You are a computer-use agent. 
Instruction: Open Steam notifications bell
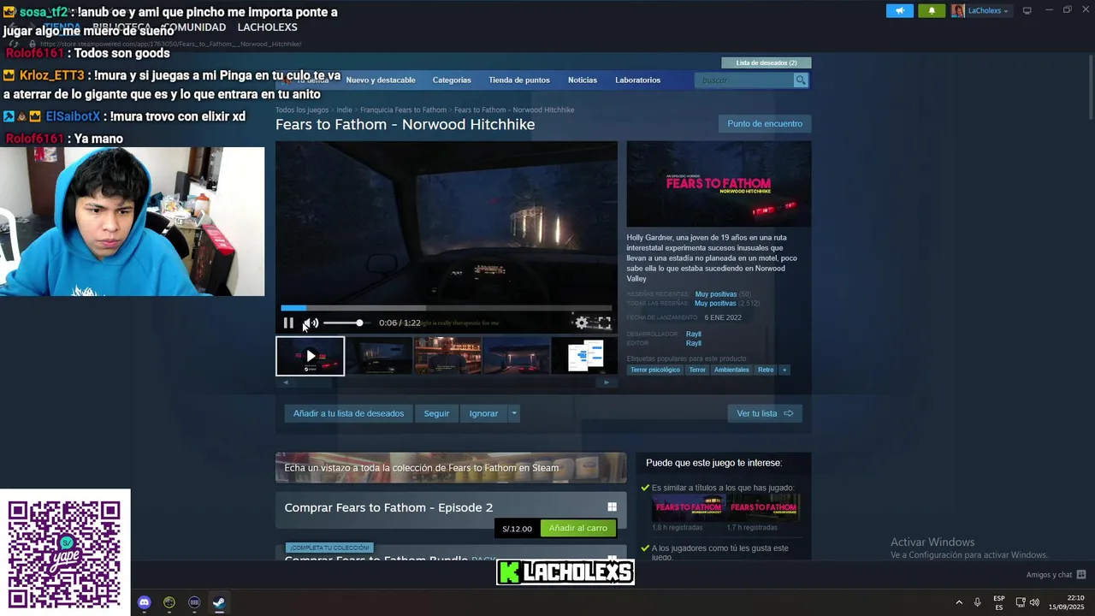point(932,10)
